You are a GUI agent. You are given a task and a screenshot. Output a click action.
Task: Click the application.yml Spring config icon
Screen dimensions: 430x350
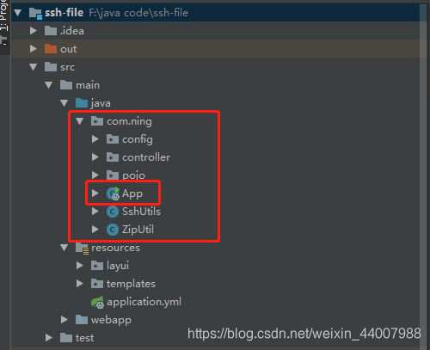click(x=97, y=303)
